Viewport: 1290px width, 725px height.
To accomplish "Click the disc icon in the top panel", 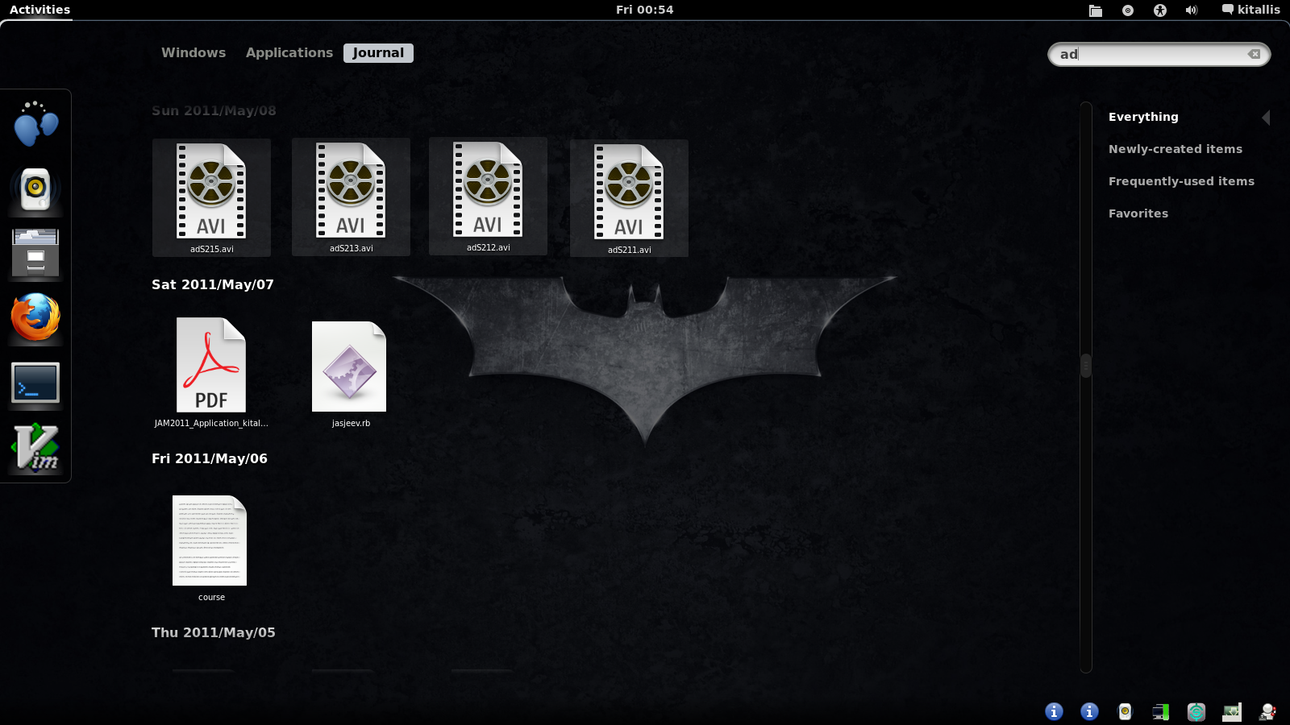I will pos(1128,10).
